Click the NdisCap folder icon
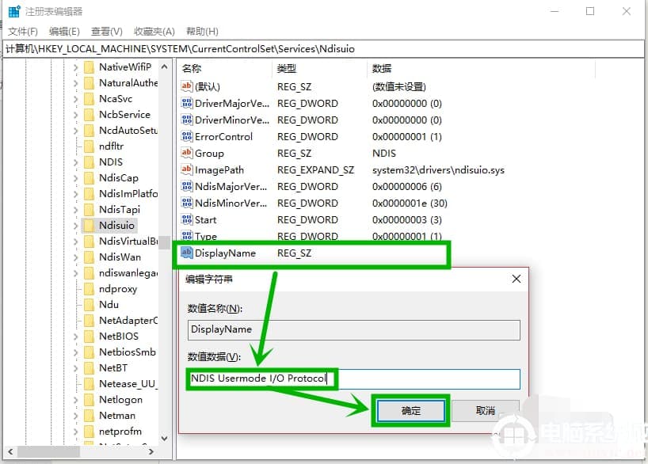This screenshot has height=464, width=648. click(x=89, y=178)
